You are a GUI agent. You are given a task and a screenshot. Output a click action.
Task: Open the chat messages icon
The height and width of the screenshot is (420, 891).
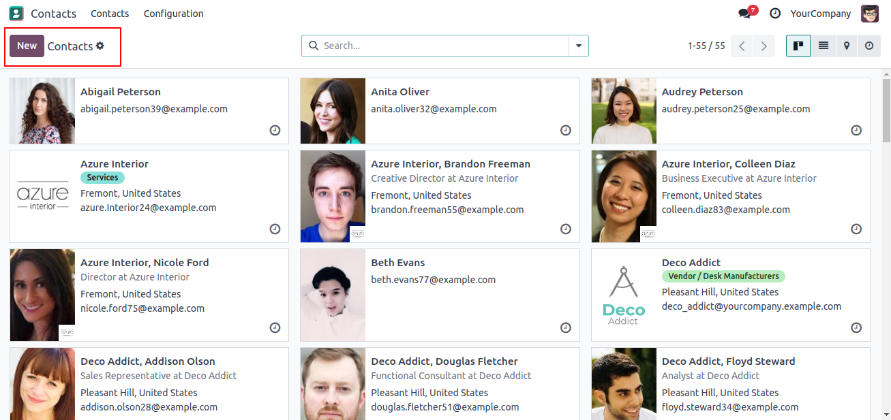coord(744,14)
